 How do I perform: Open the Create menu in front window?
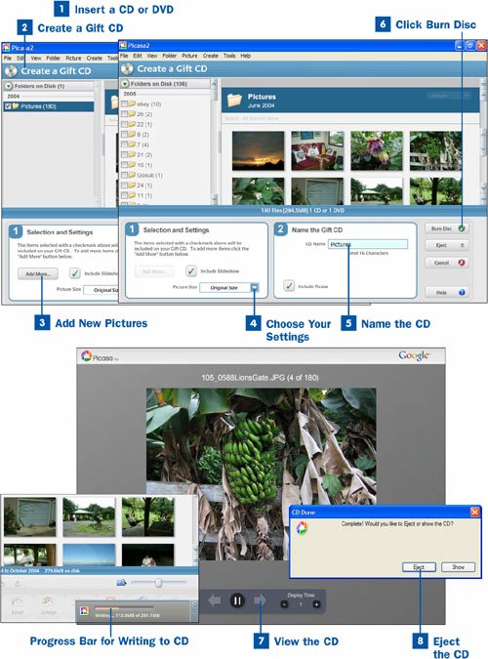[x=210, y=56]
